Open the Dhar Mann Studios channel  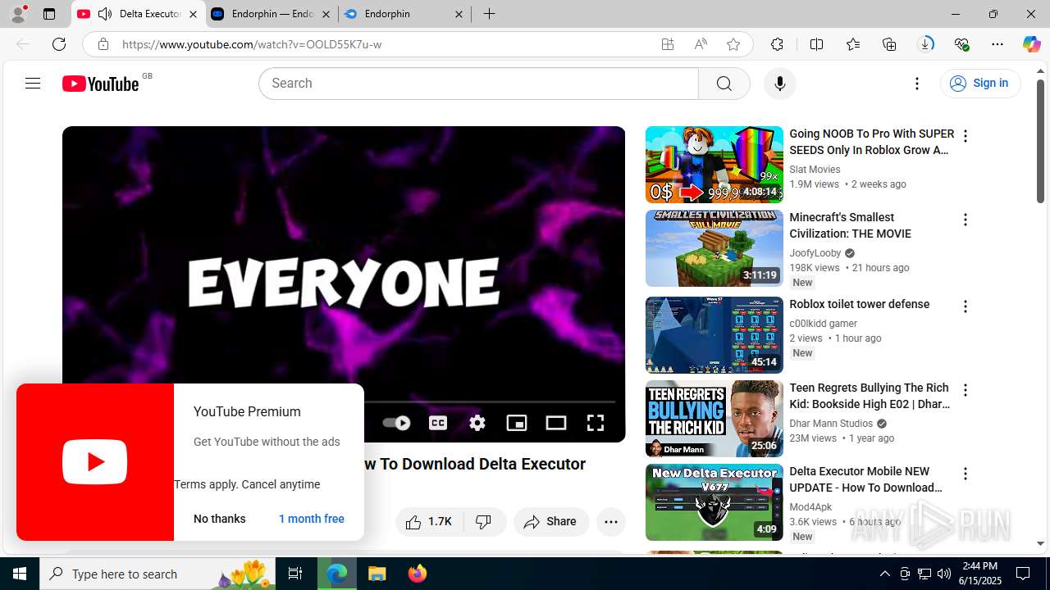pyautogui.click(x=831, y=424)
